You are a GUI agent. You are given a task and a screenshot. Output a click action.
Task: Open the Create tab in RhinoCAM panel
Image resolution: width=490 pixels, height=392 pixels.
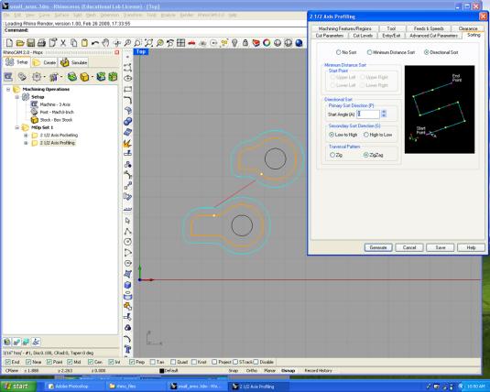[45, 62]
